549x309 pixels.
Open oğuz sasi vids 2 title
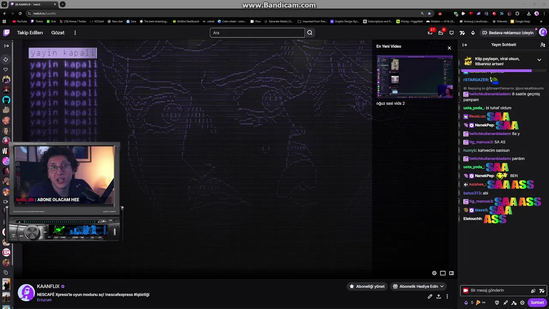(390, 103)
